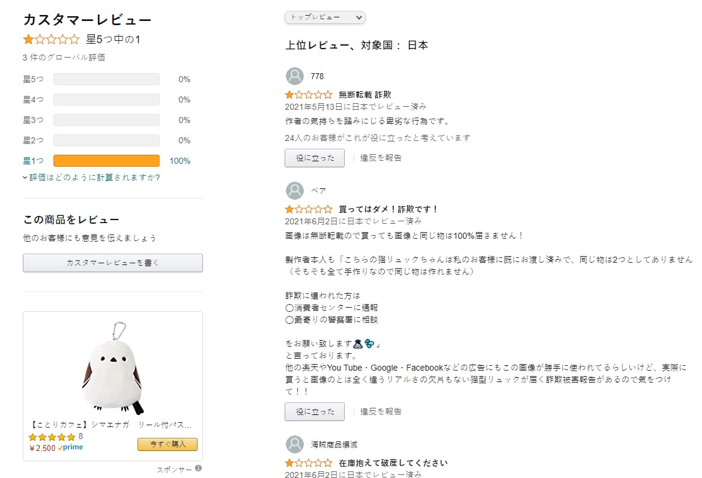
Task: Click the orange 100% one-star bar
Action: [106, 161]
